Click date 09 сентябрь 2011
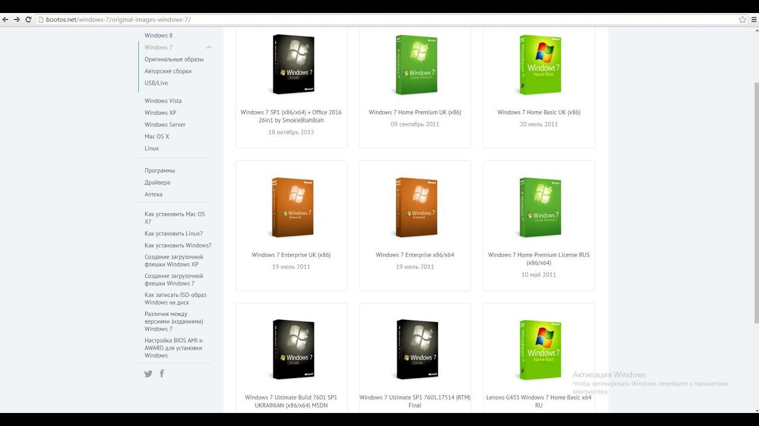Screen dimensions: 759x426 pos(415,124)
